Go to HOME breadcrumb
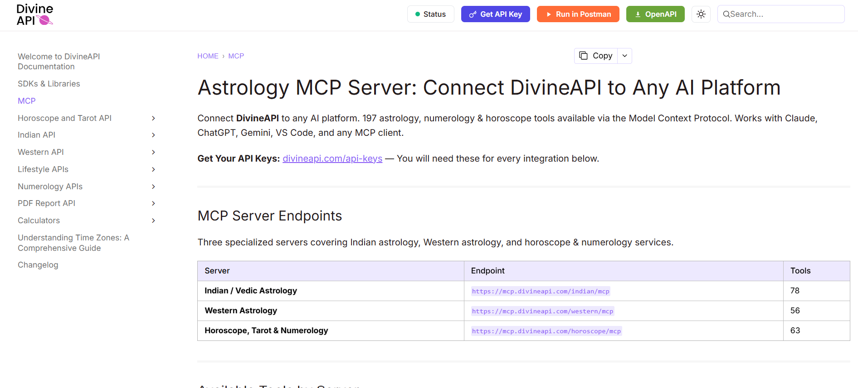 208,56
